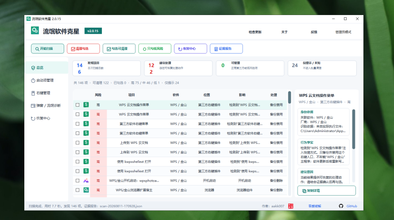The width and height of the screenshot is (394, 220).
Task: Tick the second 上传到 WPS 云文档 checkbox
Action: 77,152
